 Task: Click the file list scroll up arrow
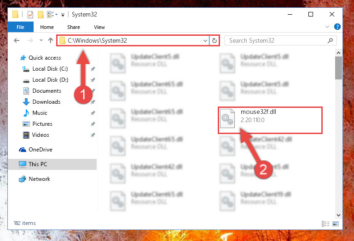[x=338, y=53]
